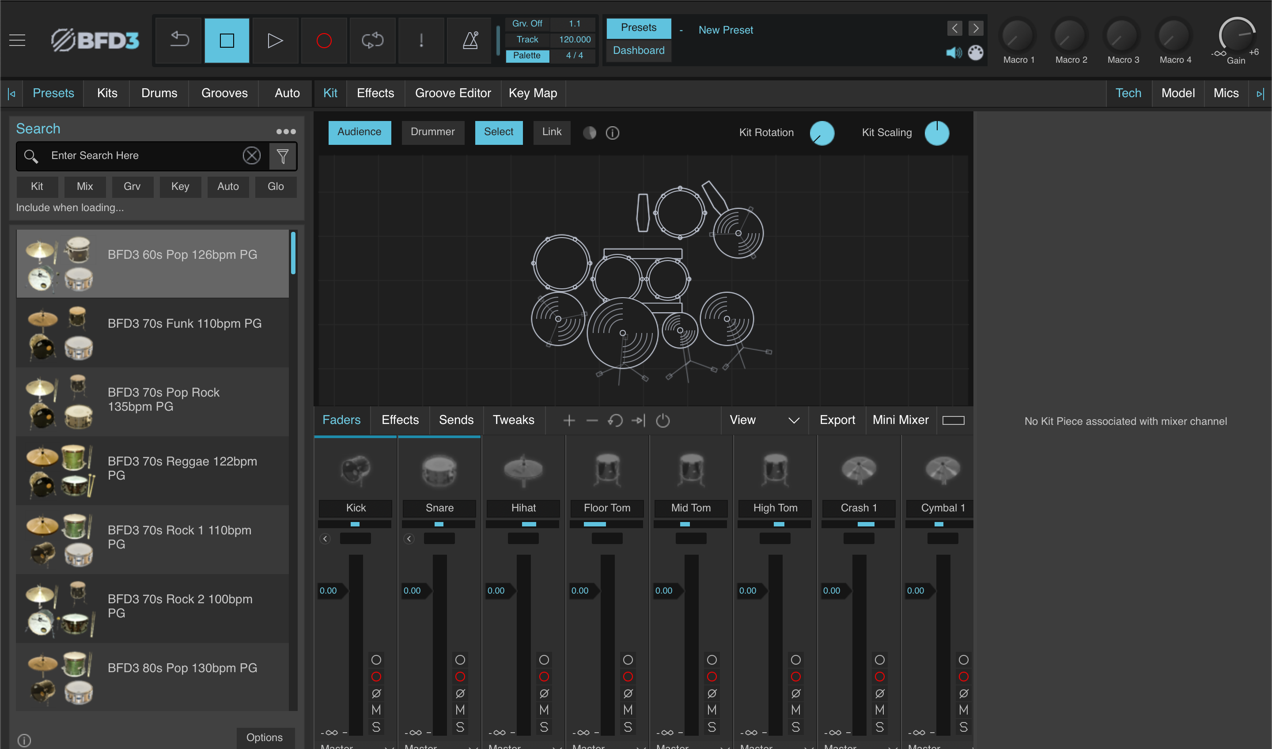This screenshot has height=749, width=1272.
Task: Collapse right panel arrow
Action: pyautogui.click(x=1260, y=93)
